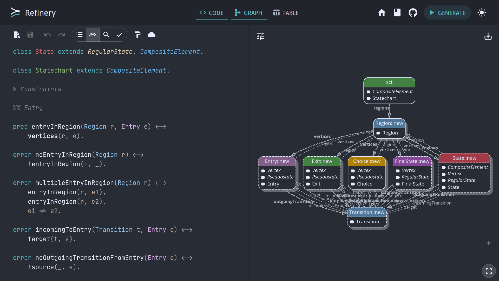This screenshot has width=499, height=281.
Task: Switch to light theme
Action: coord(482,13)
